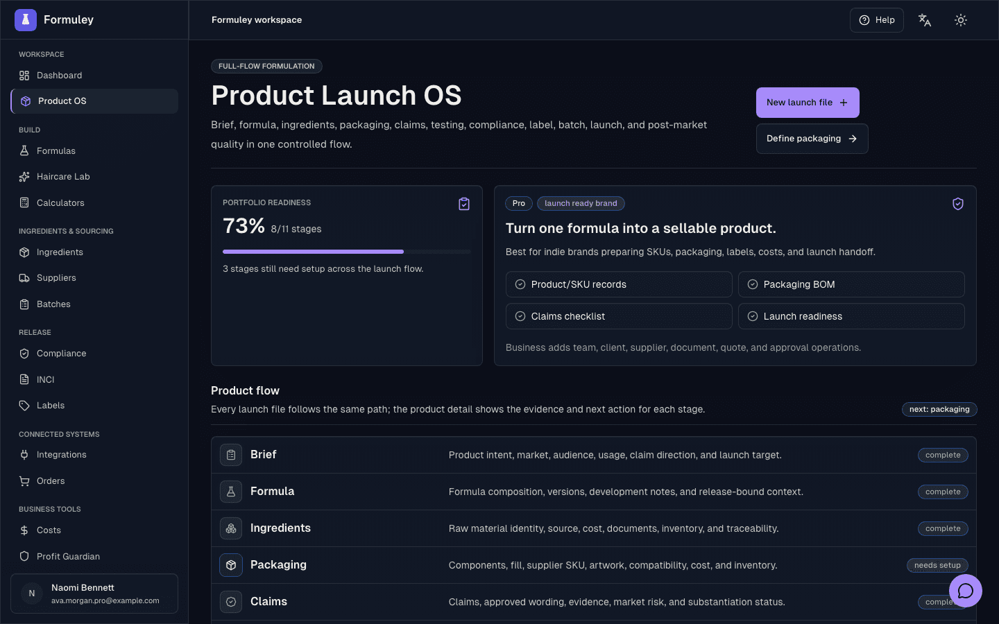
Task: Click the Formula complete status badge
Action: click(943, 492)
